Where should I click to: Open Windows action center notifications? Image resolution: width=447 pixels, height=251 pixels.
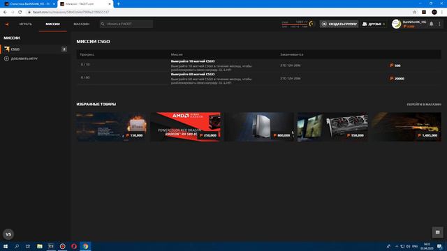[439, 246]
